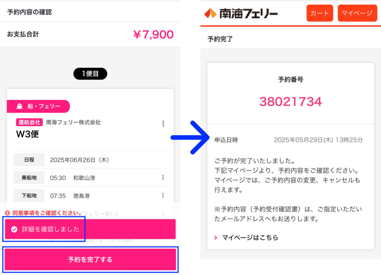Click the 運航会社 label badge

pyautogui.click(x=29, y=122)
